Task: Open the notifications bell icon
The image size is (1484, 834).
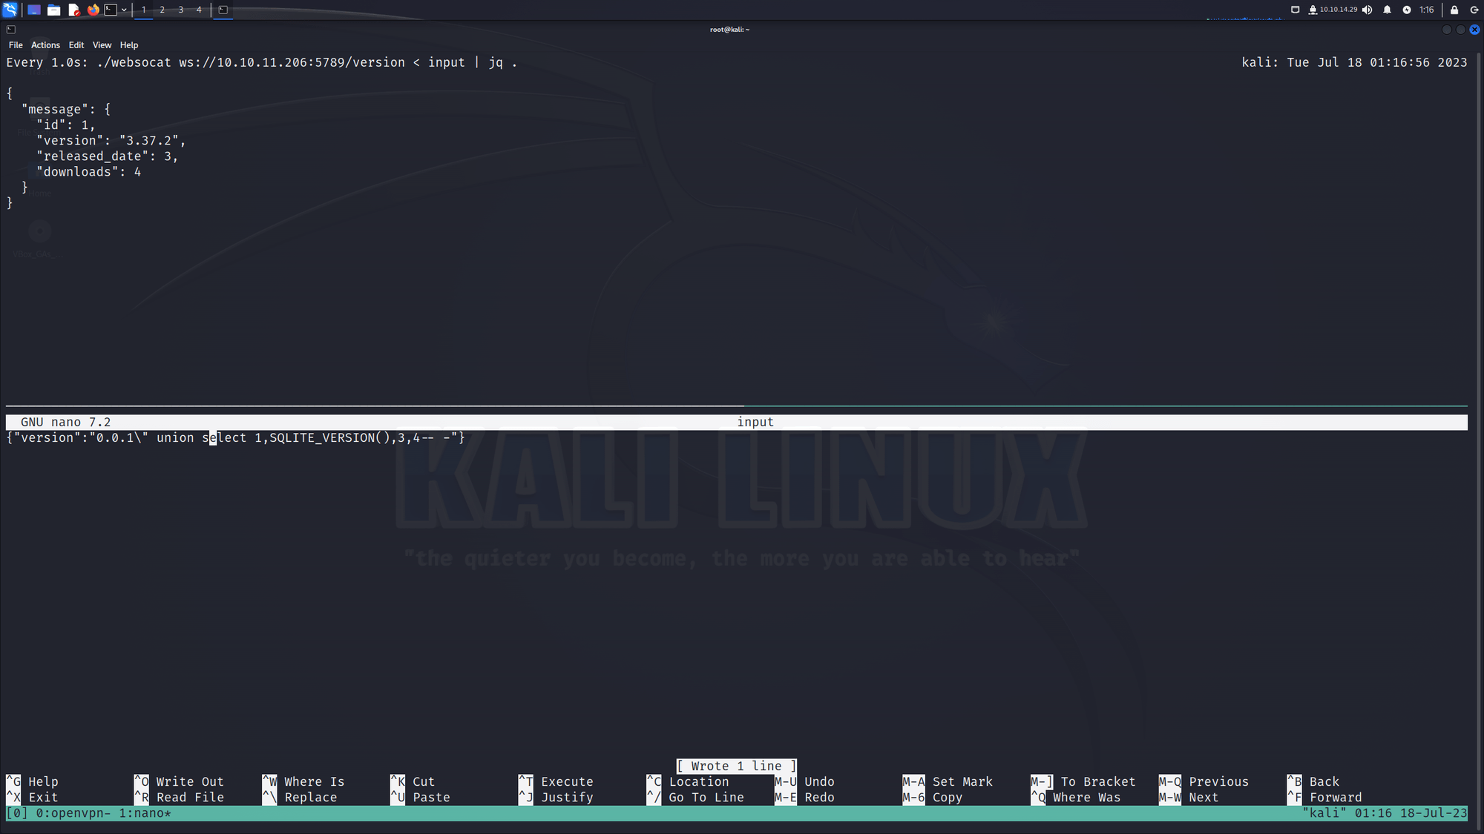Action: coord(1387,10)
